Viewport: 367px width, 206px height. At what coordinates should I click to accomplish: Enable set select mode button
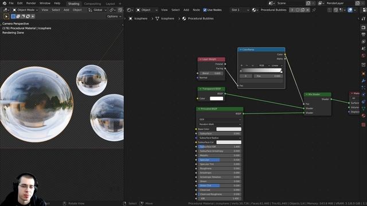13,17
